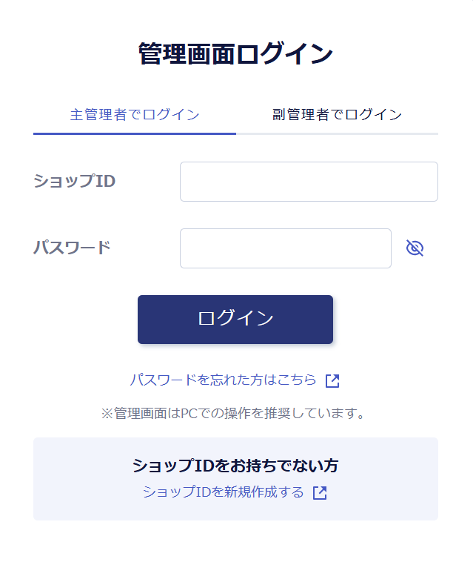This screenshot has height=562, width=473.
Task: Click the ショップIDをお持ちでない方 heading
Action: pyautogui.click(x=235, y=466)
